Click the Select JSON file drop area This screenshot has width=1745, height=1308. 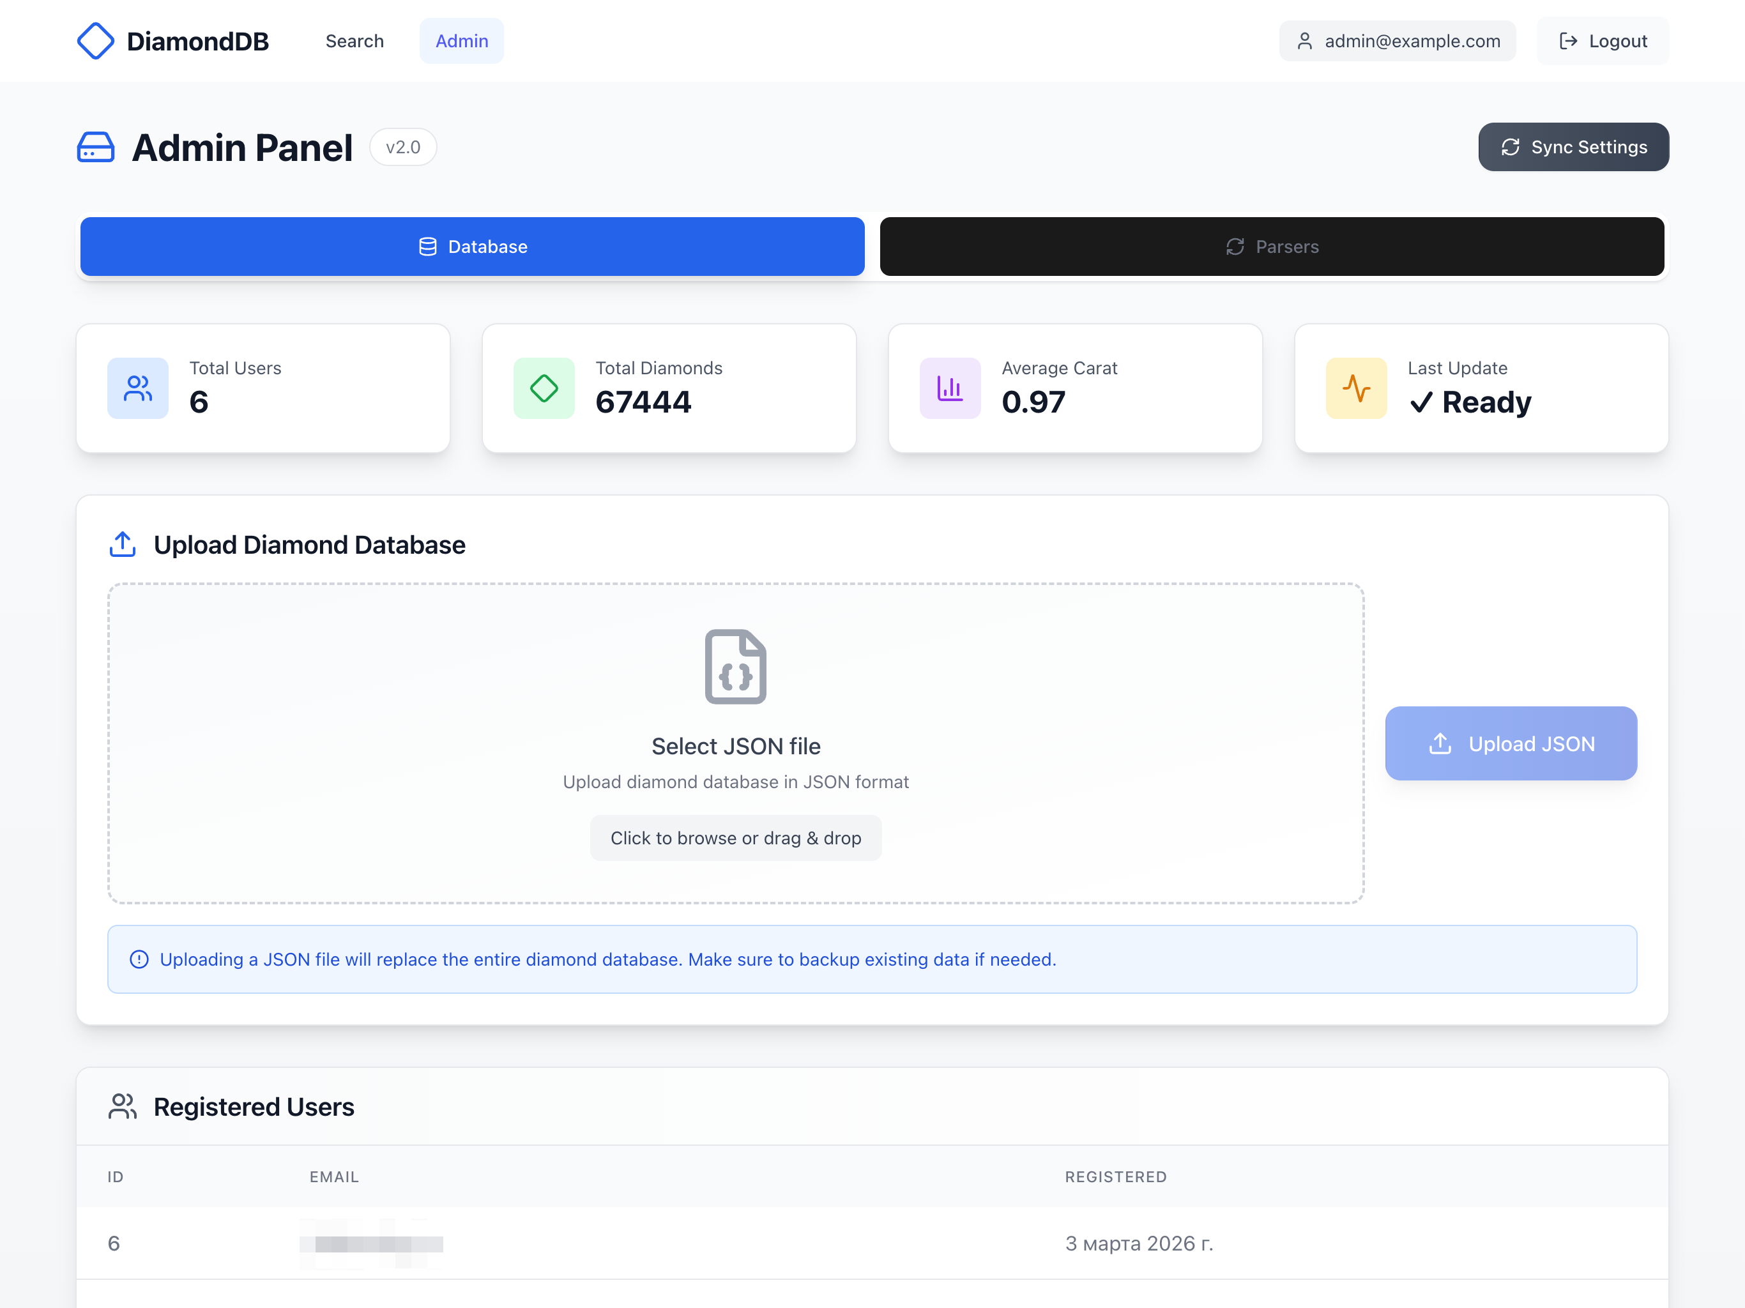click(x=736, y=744)
